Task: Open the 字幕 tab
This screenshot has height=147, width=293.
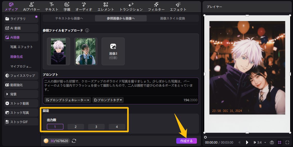Action: tap(67, 7)
